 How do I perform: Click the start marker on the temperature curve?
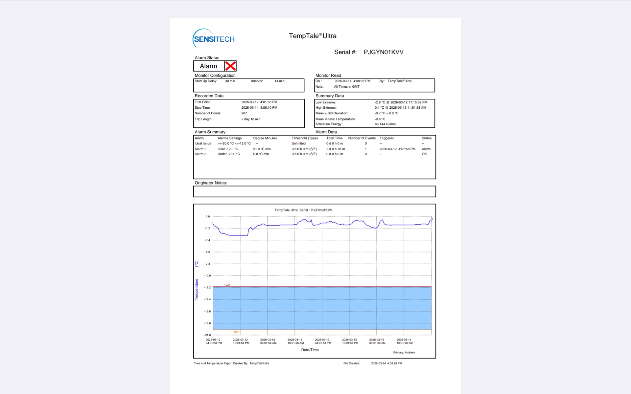(x=212, y=223)
